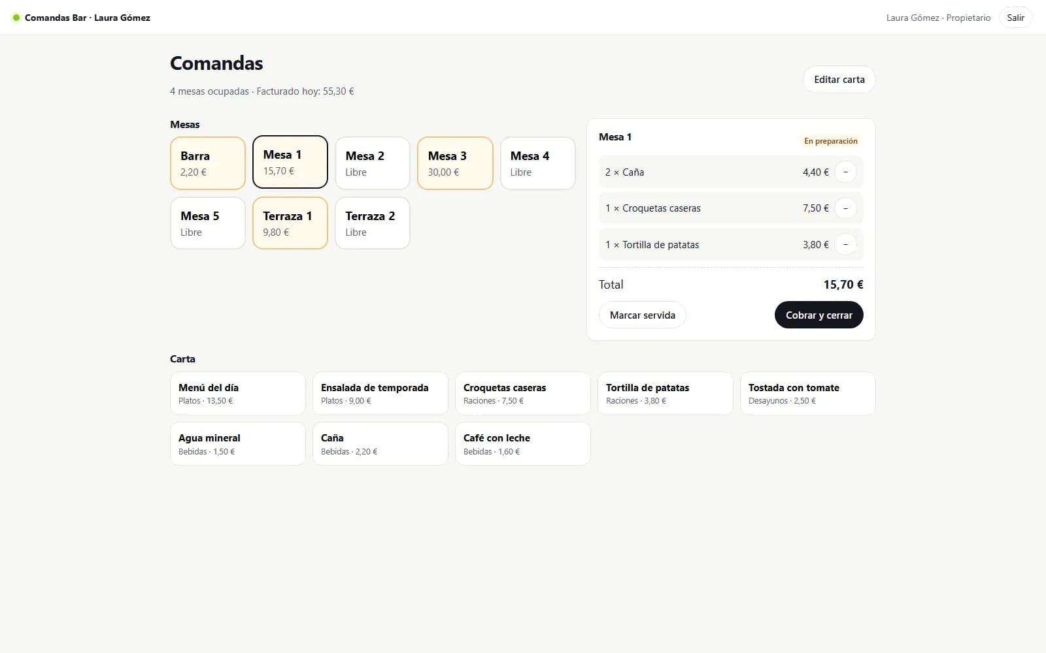Click the En preparación status badge
The height and width of the screenshot is (653, 1046).
831,141
